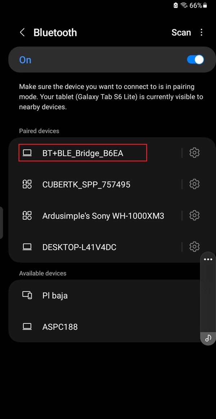The height and width of the screenshot is (419, 216).
Task: Tap the laptop icon beside ASPC188
Action: 27,327
